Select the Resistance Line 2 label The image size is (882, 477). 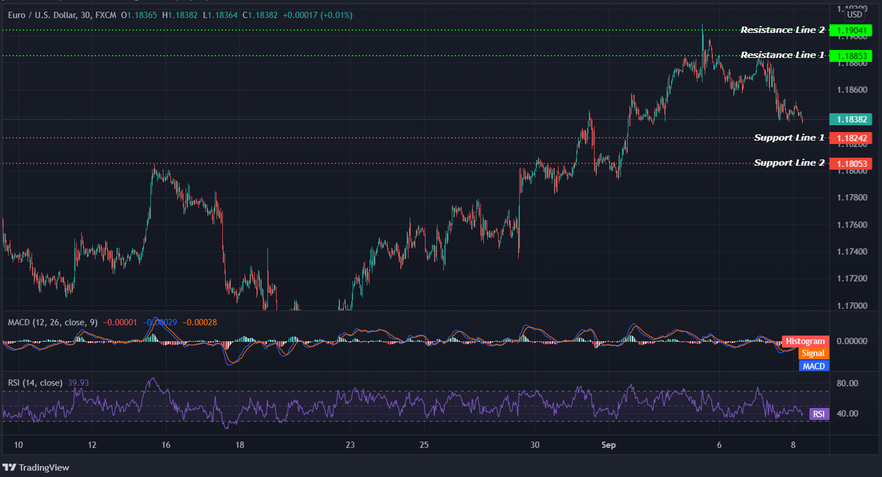[x=782, y=30]
